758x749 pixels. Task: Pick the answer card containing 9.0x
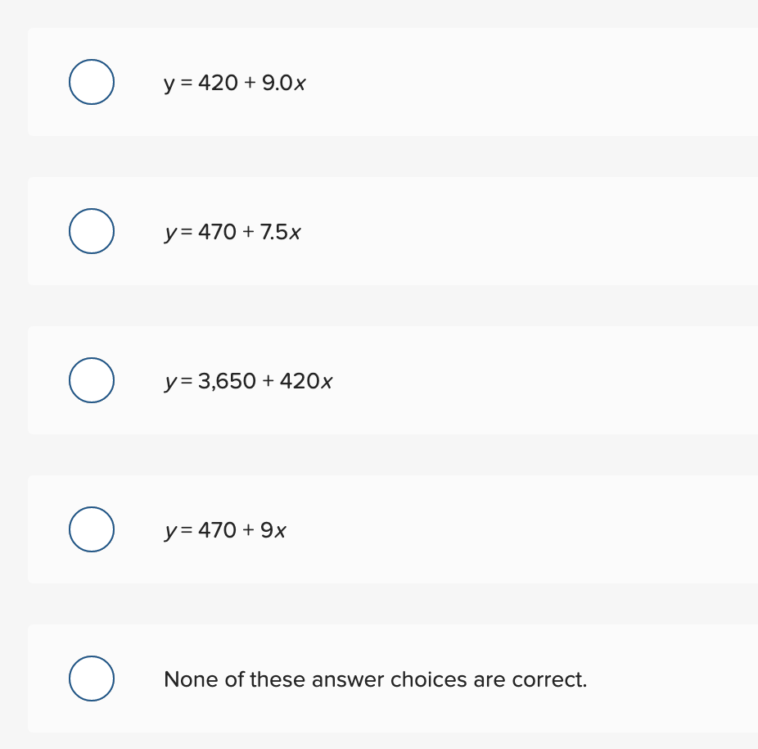[x=393, y=82]
